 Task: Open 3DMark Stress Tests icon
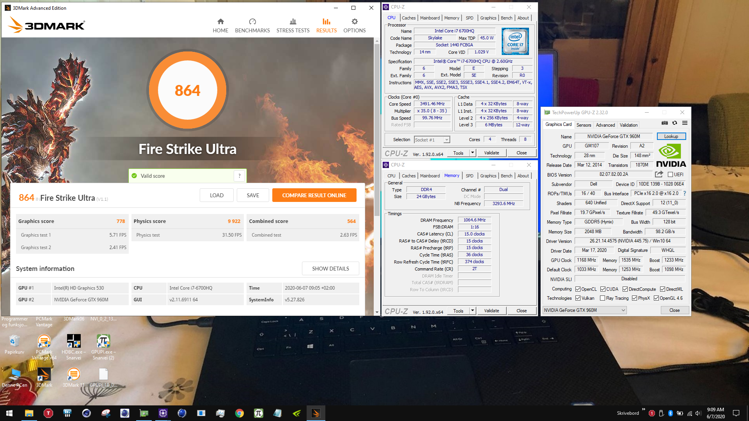(x=293, y=21)
